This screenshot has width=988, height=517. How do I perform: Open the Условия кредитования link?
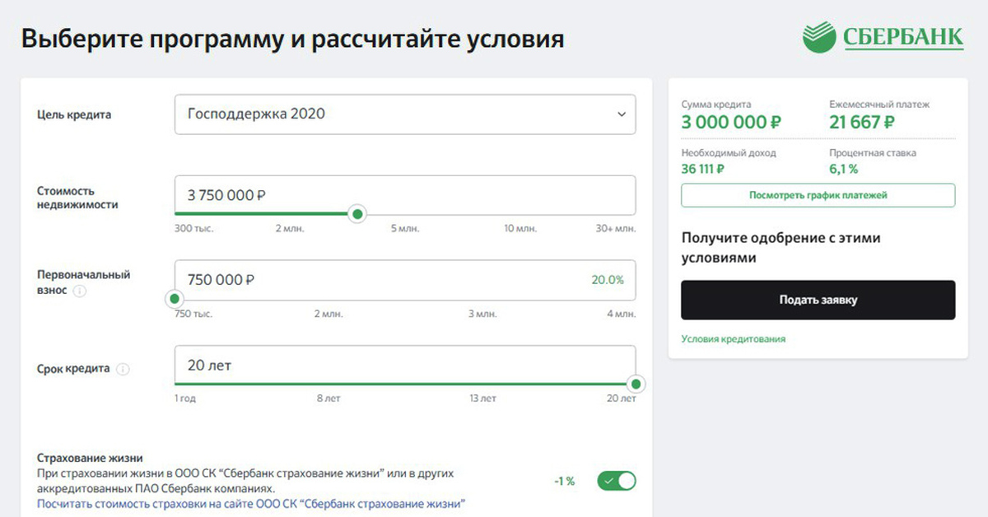(733, 339)
